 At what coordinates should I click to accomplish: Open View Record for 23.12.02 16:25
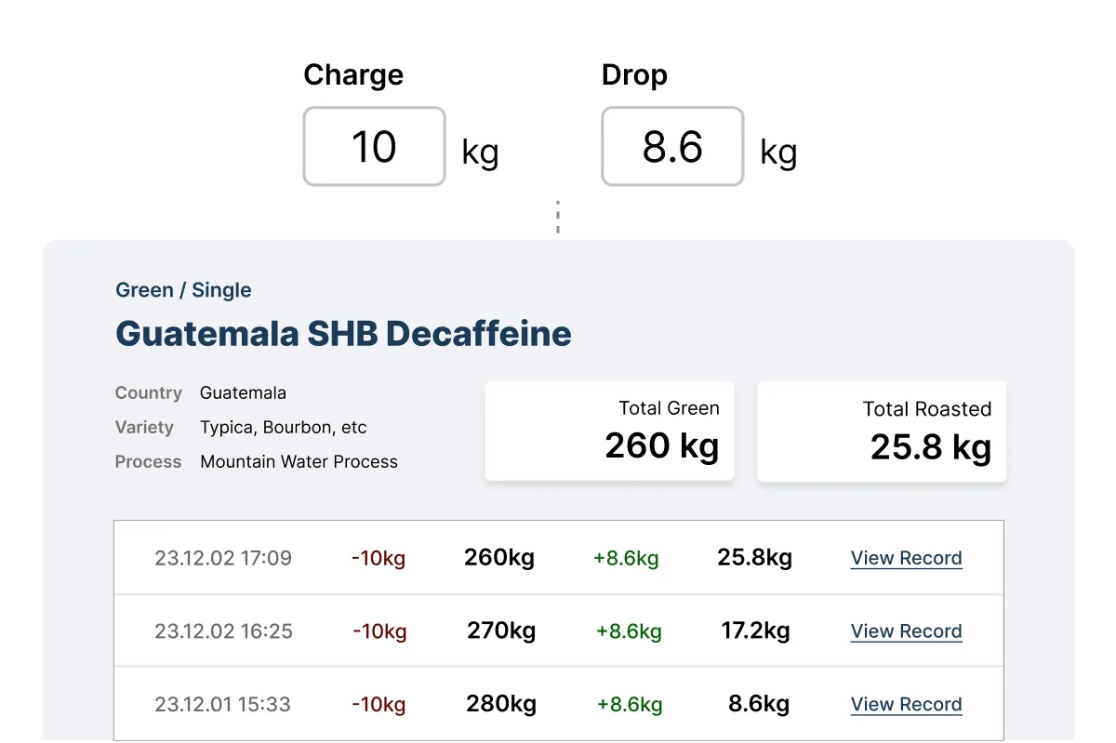906,631
